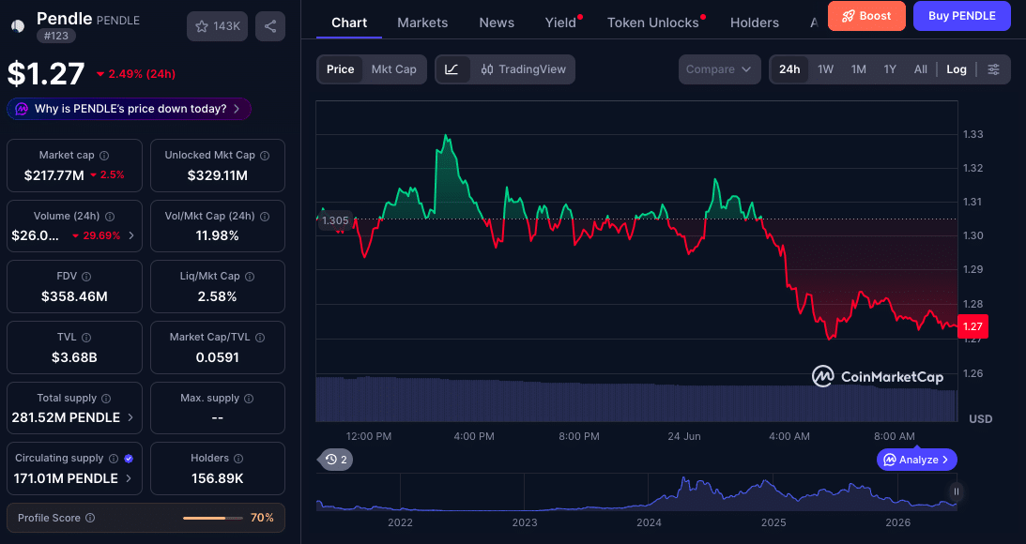Select 1Y time range
The image size is (1026, 544).
890,69
